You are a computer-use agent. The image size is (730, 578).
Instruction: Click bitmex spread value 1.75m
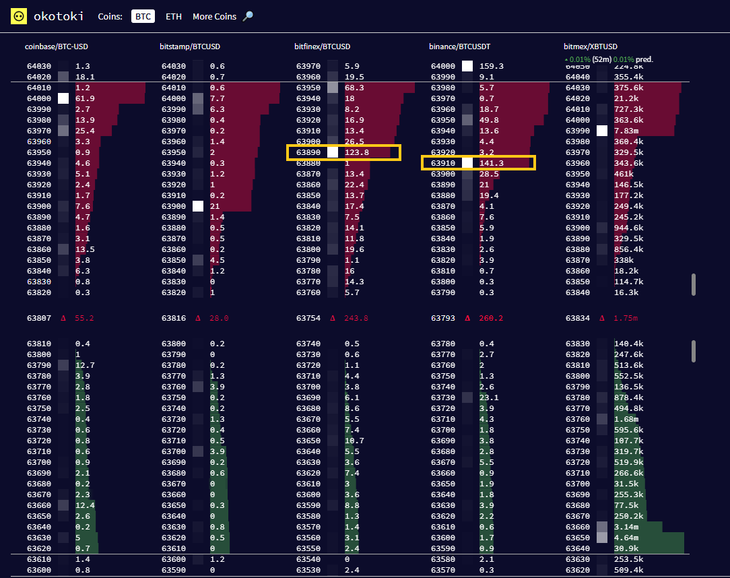click(626, 318)
